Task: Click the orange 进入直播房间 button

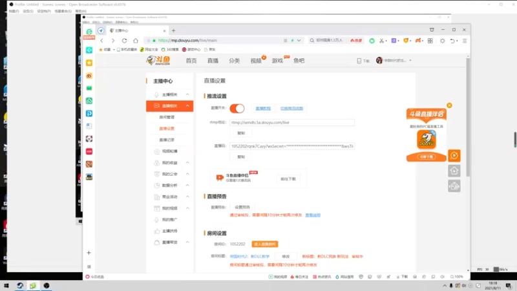Action: point(265,244)
